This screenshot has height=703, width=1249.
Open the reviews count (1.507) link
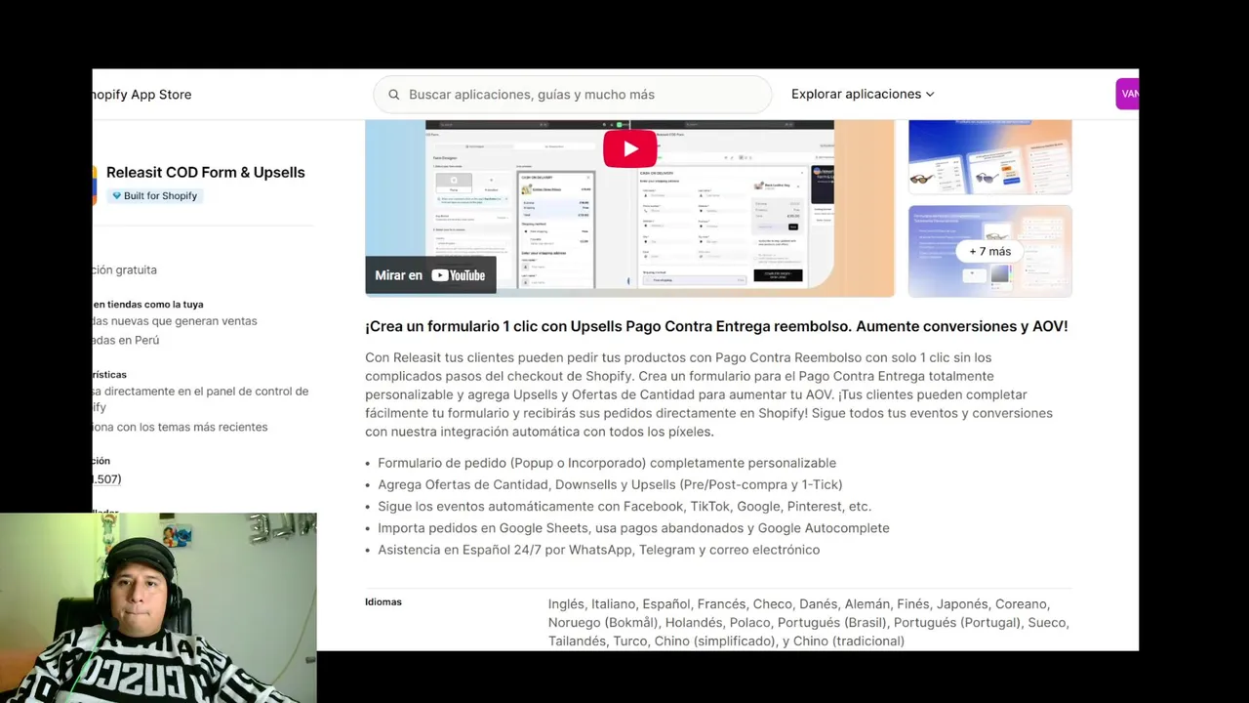107,479
